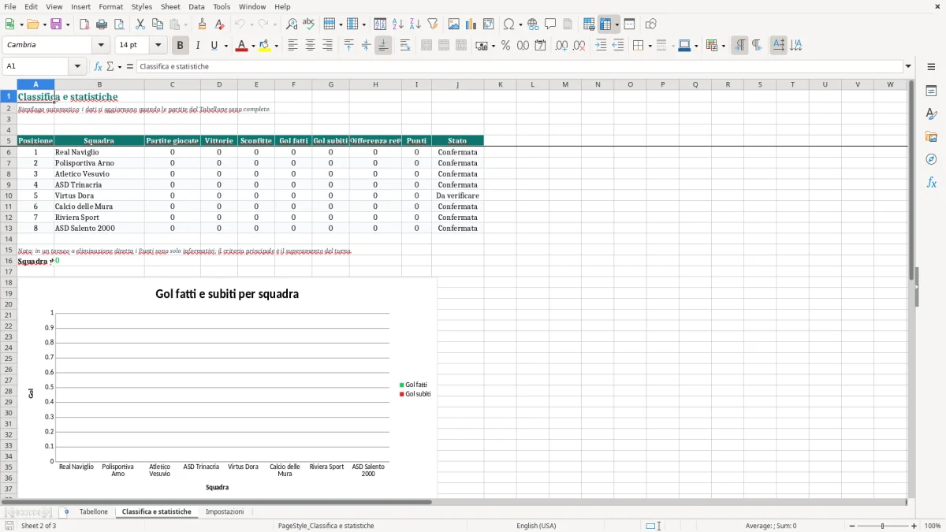
Task: Toggle Align Bottom vertical alignment
Action: point(383,46)
